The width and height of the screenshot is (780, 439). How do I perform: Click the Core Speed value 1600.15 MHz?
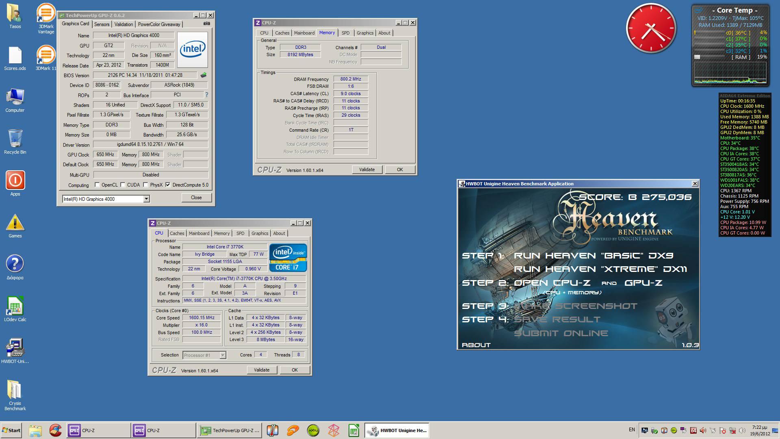pos(201,318)
